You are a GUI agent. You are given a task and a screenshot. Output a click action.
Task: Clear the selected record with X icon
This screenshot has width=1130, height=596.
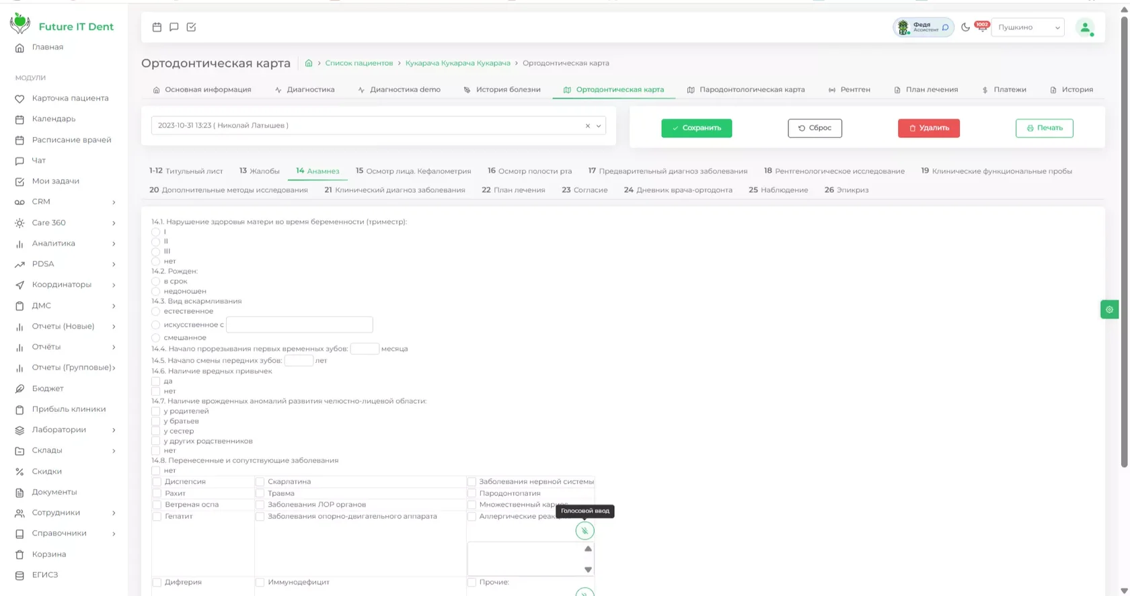point(587,126)
